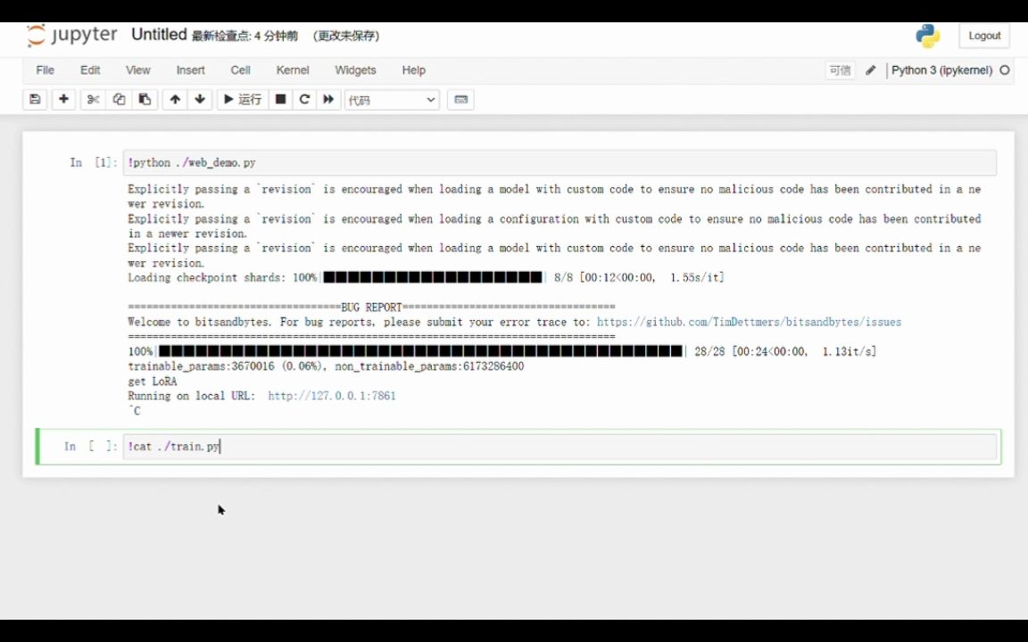1028x642 pixels.
Task: Save the notebook with the disk icon
Action: 34,99
